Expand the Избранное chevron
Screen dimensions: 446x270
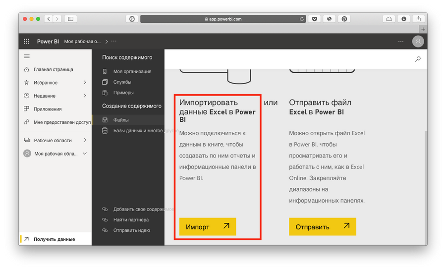(85, 82)
